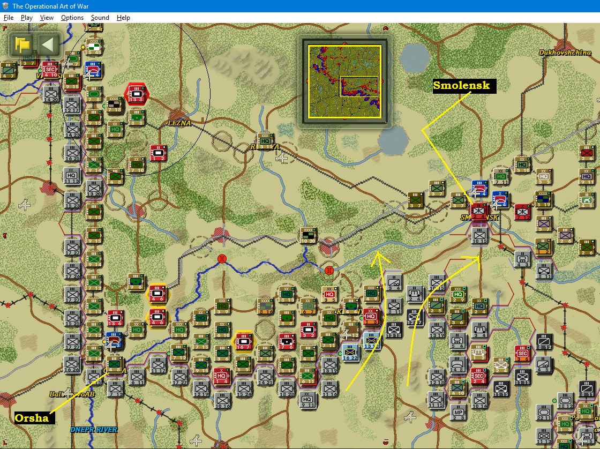Screen dimensions: 600x449
Task: Select the white XX HQ unit 3-3
Action: 543,176
